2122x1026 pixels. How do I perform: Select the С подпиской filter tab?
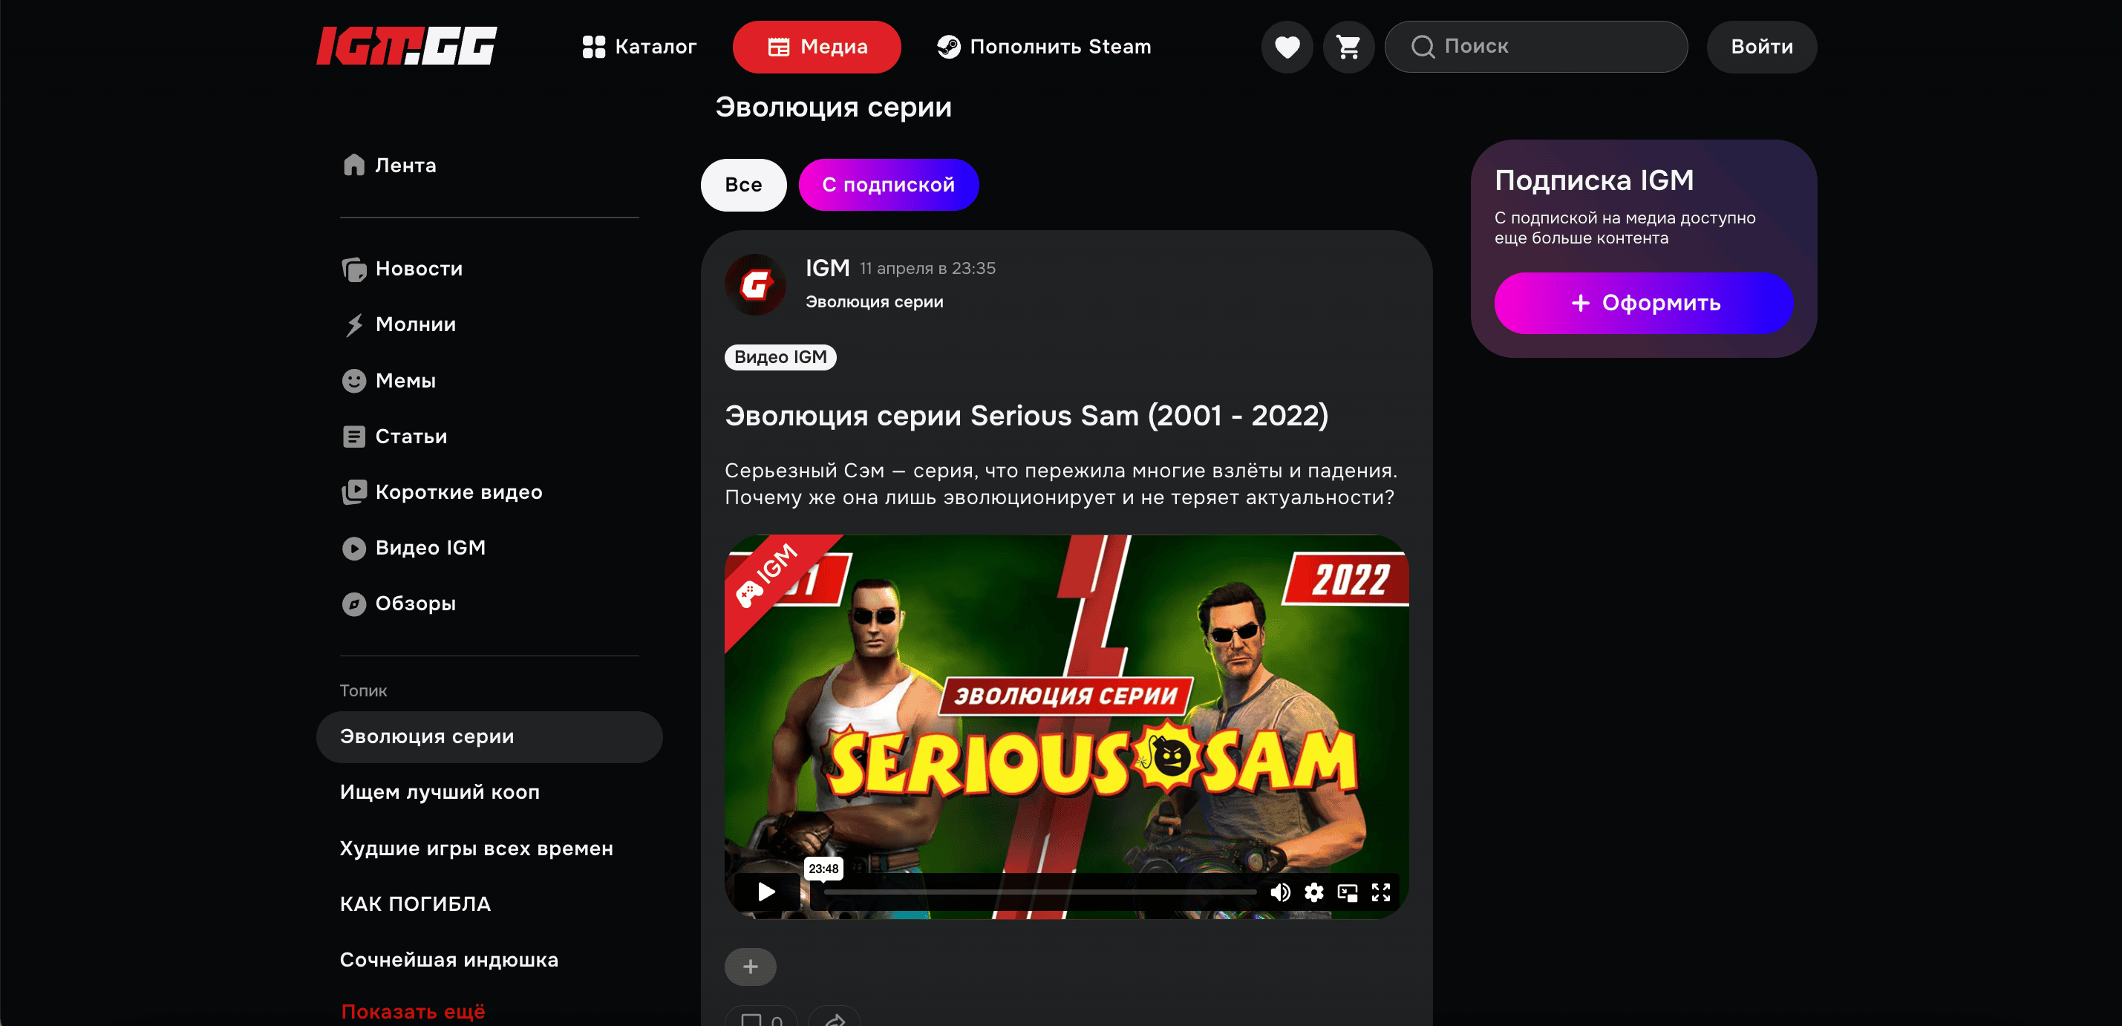pyautogui.click(x=888, y=186)
